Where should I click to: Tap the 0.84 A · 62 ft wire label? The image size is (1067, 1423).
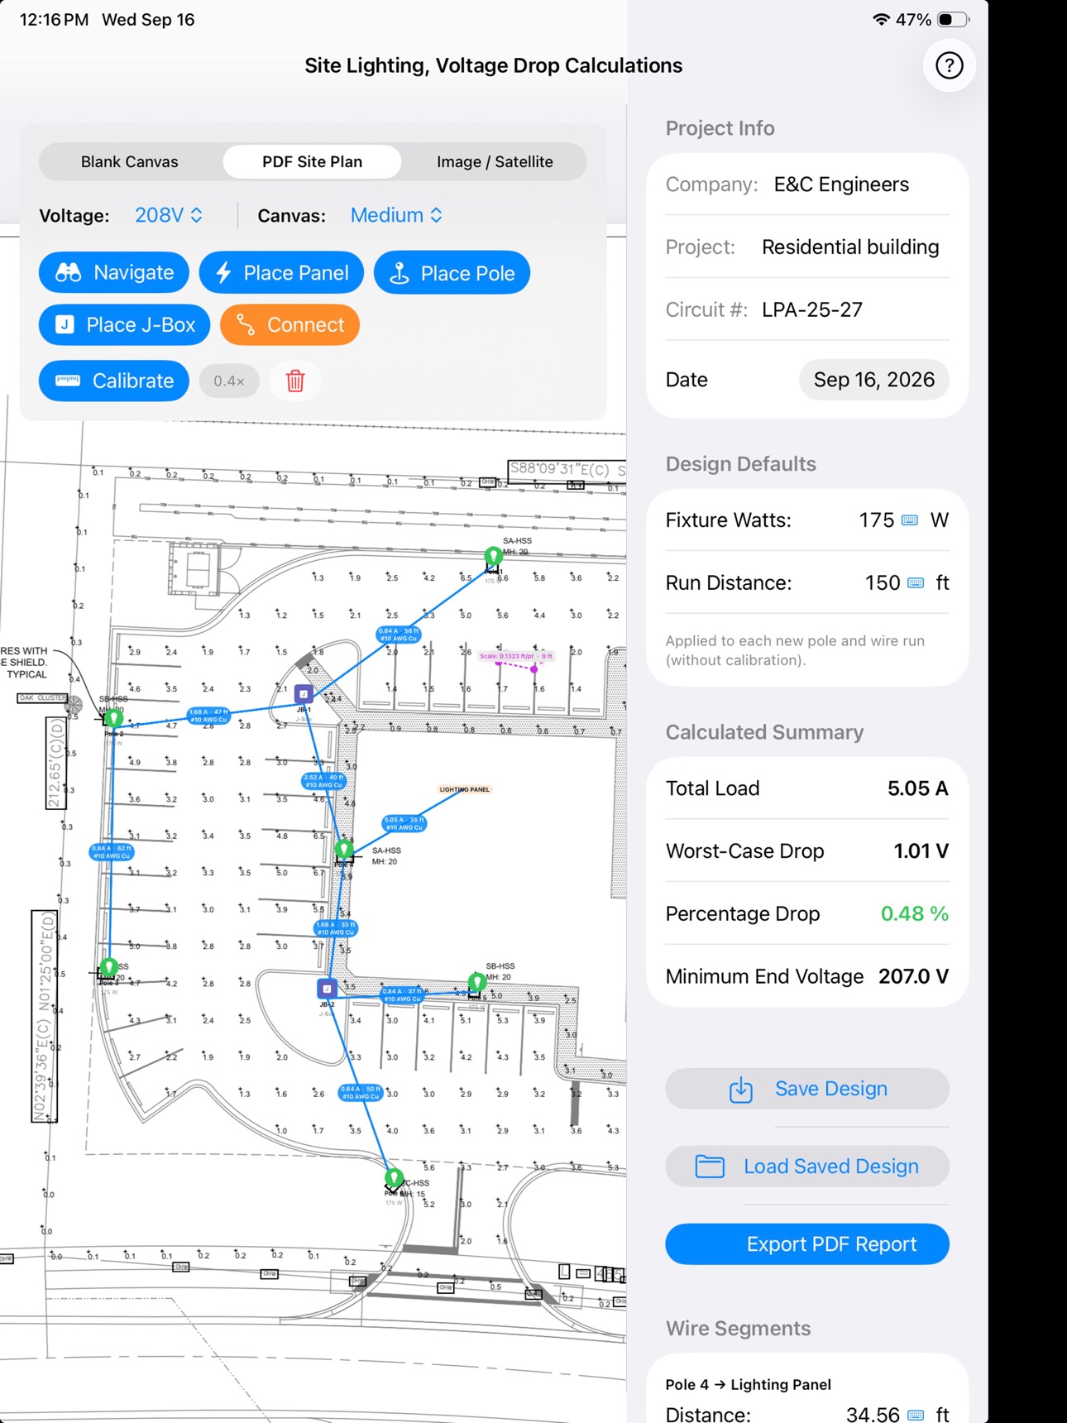coord(112,851)
